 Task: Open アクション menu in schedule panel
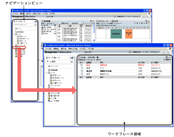coord(118,23)
